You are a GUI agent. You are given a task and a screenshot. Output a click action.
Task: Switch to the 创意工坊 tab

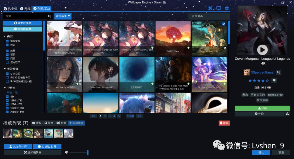click(x=42, y=9)
